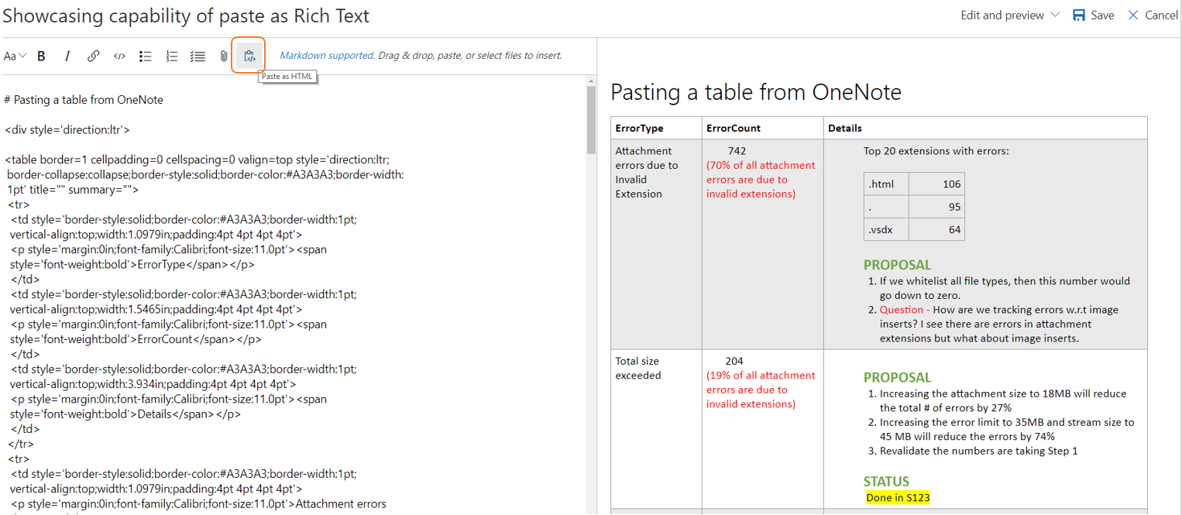Attach a file with the paperclip icon
The height and width of the screenshot is (515, 1182).
(224, 56)
